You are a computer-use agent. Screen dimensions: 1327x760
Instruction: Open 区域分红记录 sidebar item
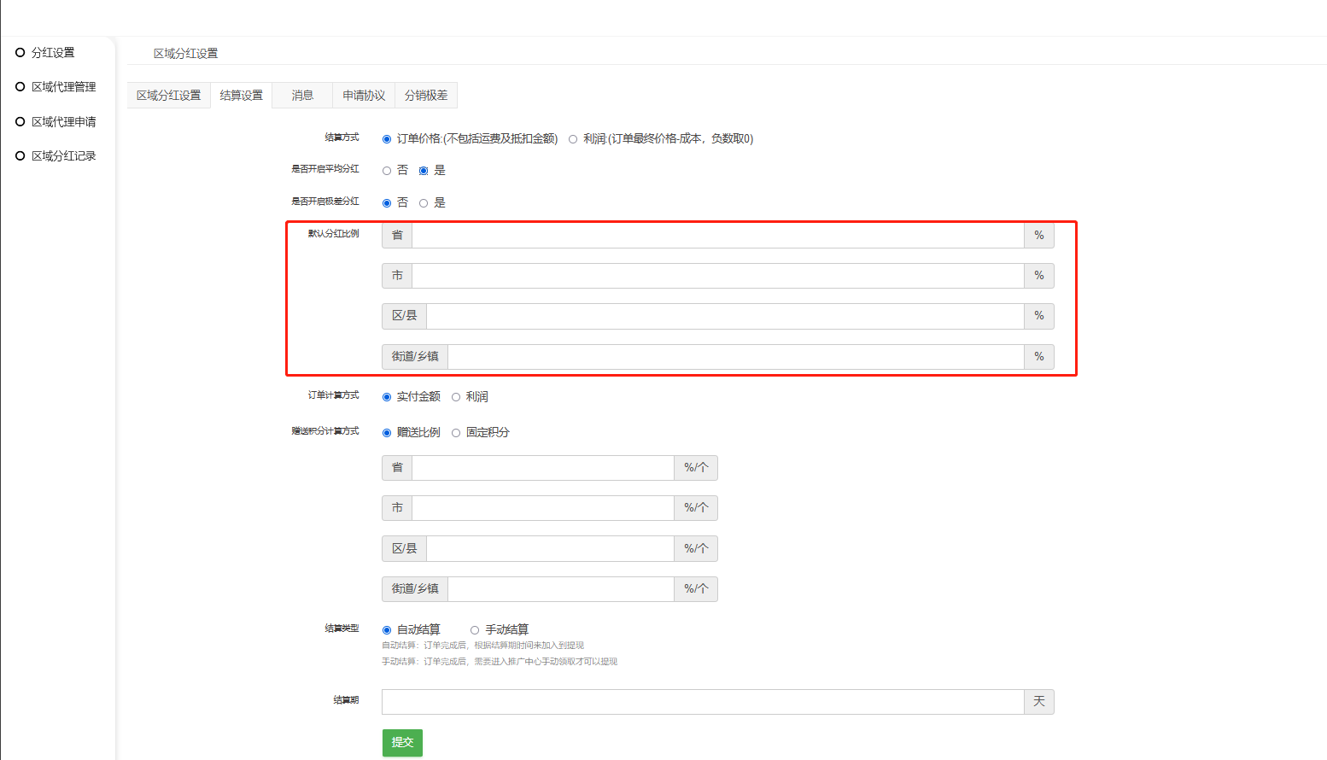(63, 156)
